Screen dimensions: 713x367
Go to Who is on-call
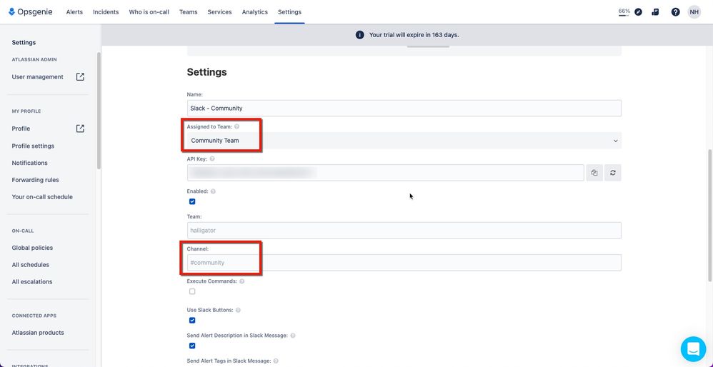click(x=149, y=12)
